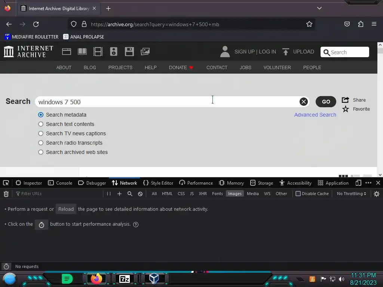The image size is (383, 287).
Task: Switch to the Inspector devtools tab
Action: tap(29, 183)
